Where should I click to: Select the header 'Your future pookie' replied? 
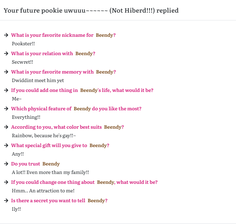point(91,11)
